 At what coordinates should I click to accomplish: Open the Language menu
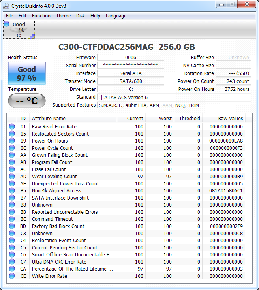click(x=116, y=16)
